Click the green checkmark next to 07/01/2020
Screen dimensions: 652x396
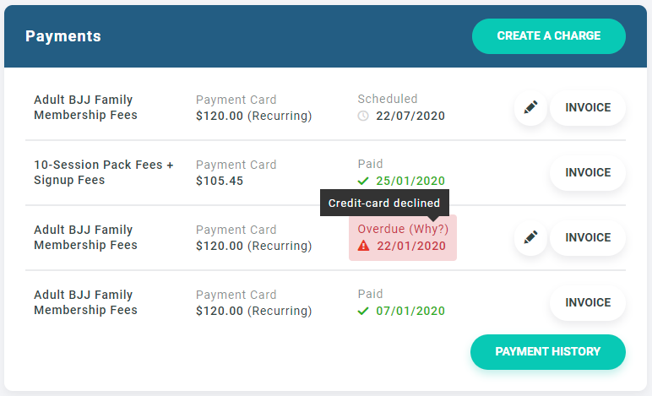[363, 311]
